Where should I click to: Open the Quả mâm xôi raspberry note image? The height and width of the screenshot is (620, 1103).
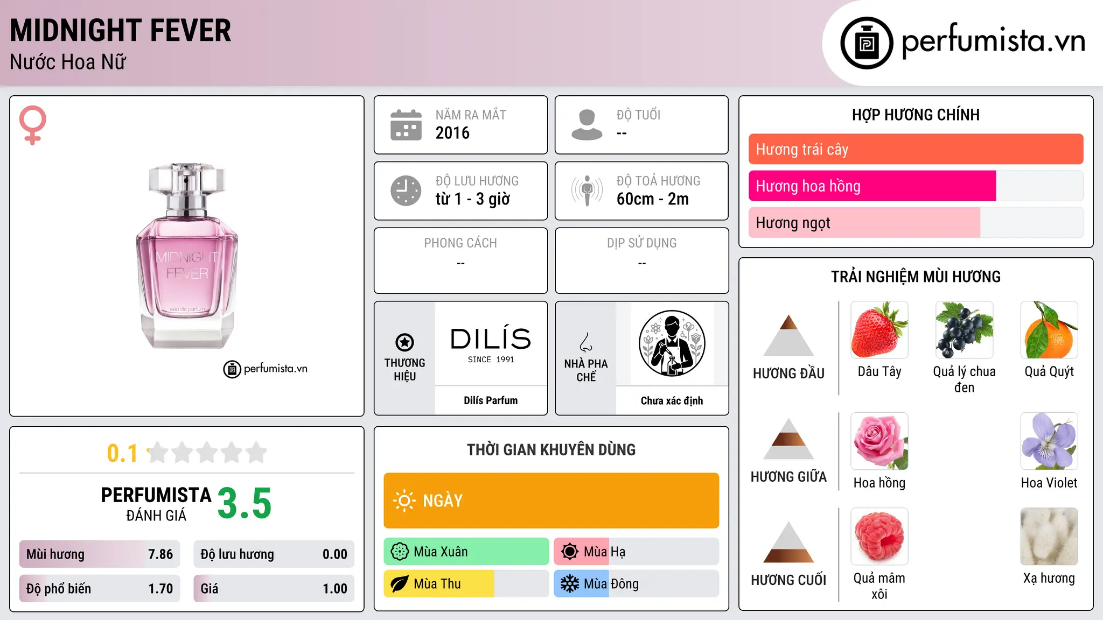point(879,537)
